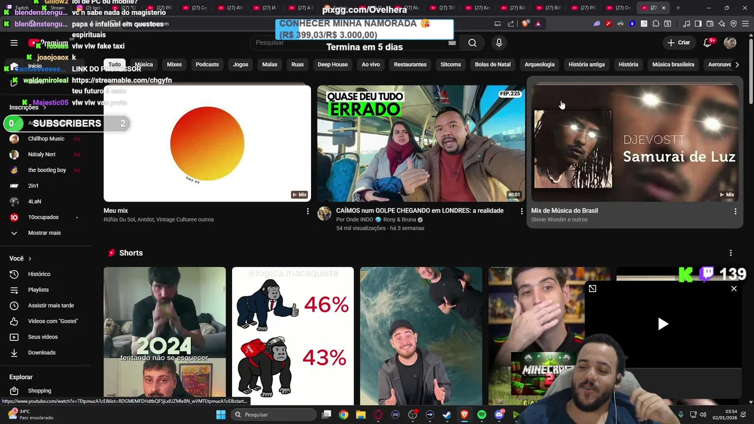Open Leo AI sparkle icon
This screenshot has width=754, height=424.
click(722, 24)
